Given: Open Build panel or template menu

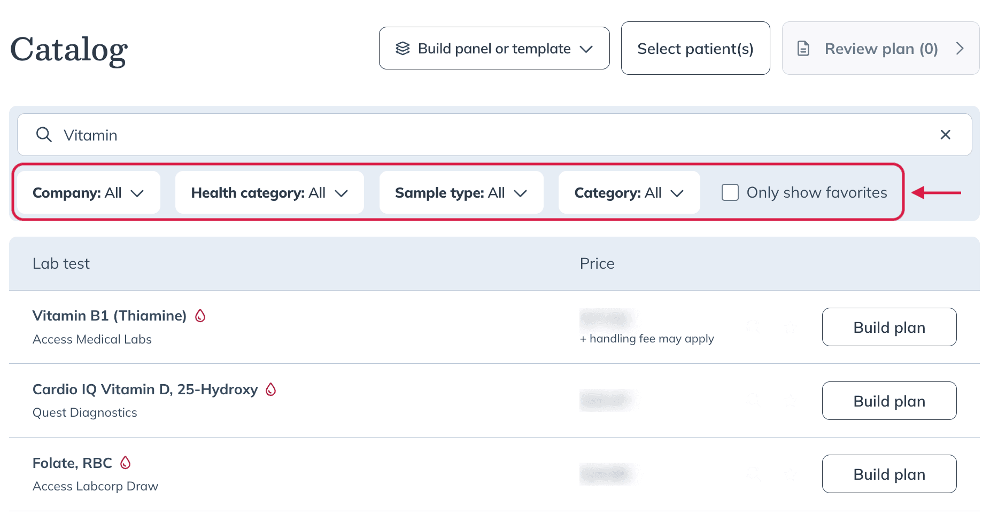Looking at the screenshot, I should tap(494, 48).
